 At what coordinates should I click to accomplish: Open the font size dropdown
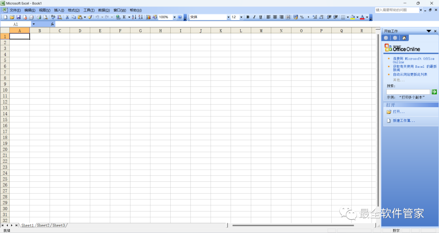pyautogui.click(x=241, y=17)
